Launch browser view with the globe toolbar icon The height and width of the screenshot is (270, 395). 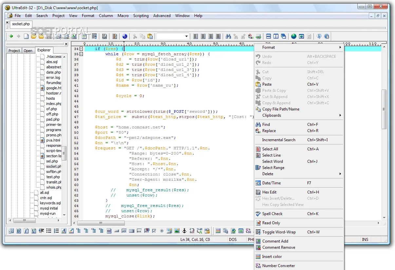pyautogui.click(x=293, y=36)
